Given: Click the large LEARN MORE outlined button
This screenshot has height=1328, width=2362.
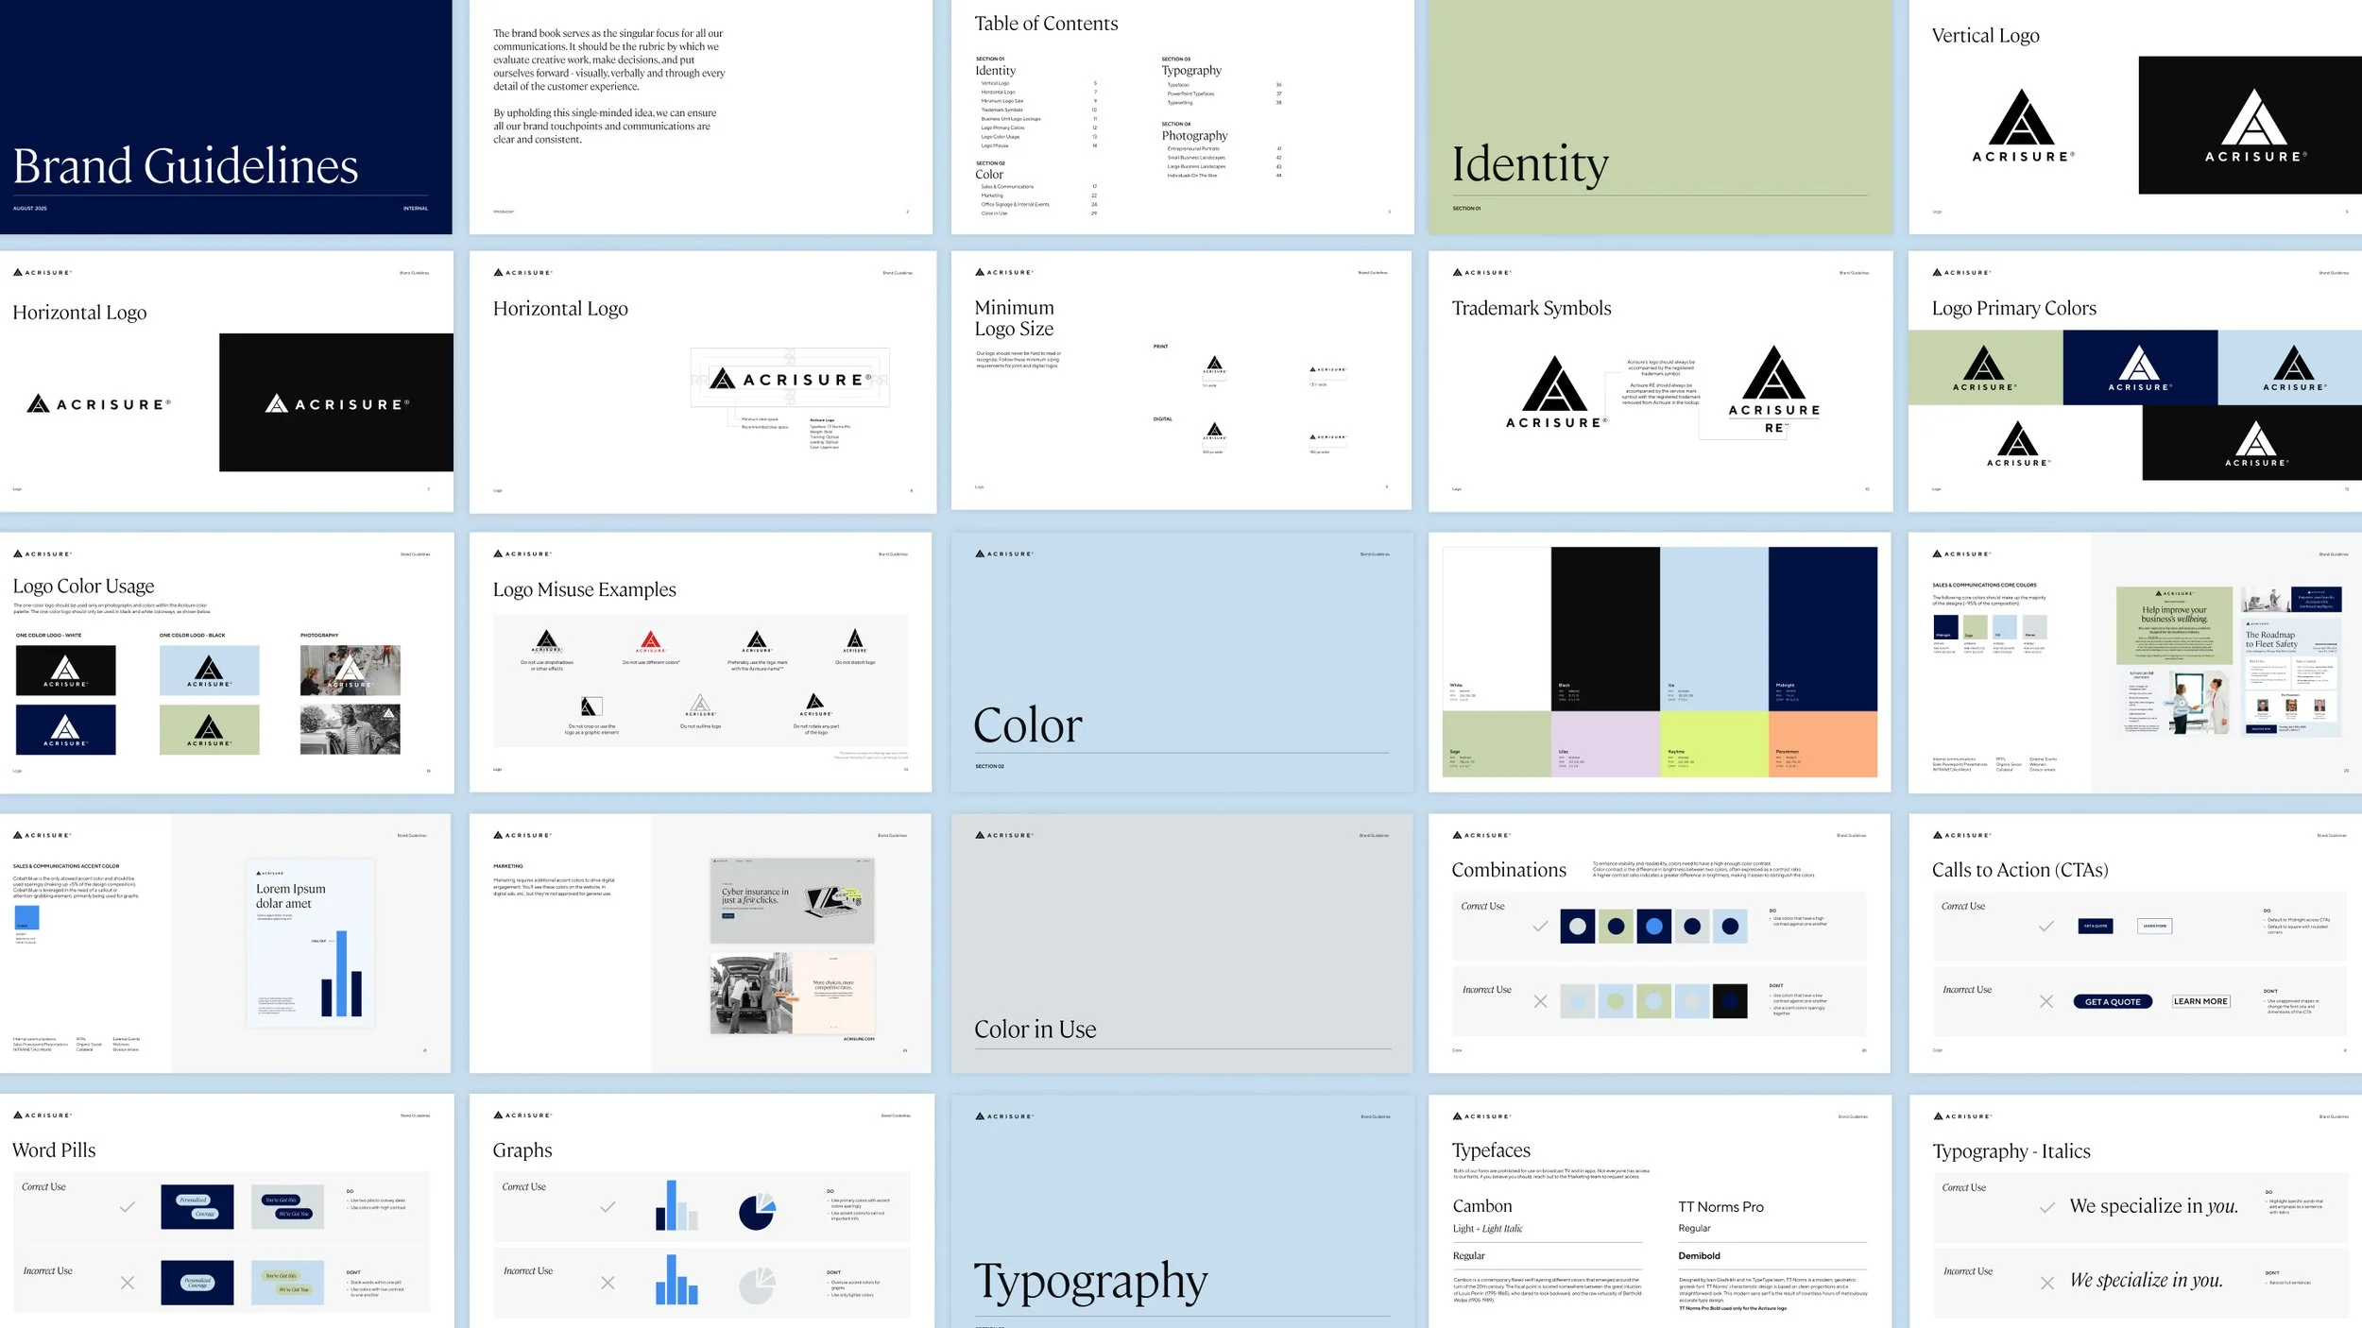Looking at the screenshot, I should point(2200,1001).
